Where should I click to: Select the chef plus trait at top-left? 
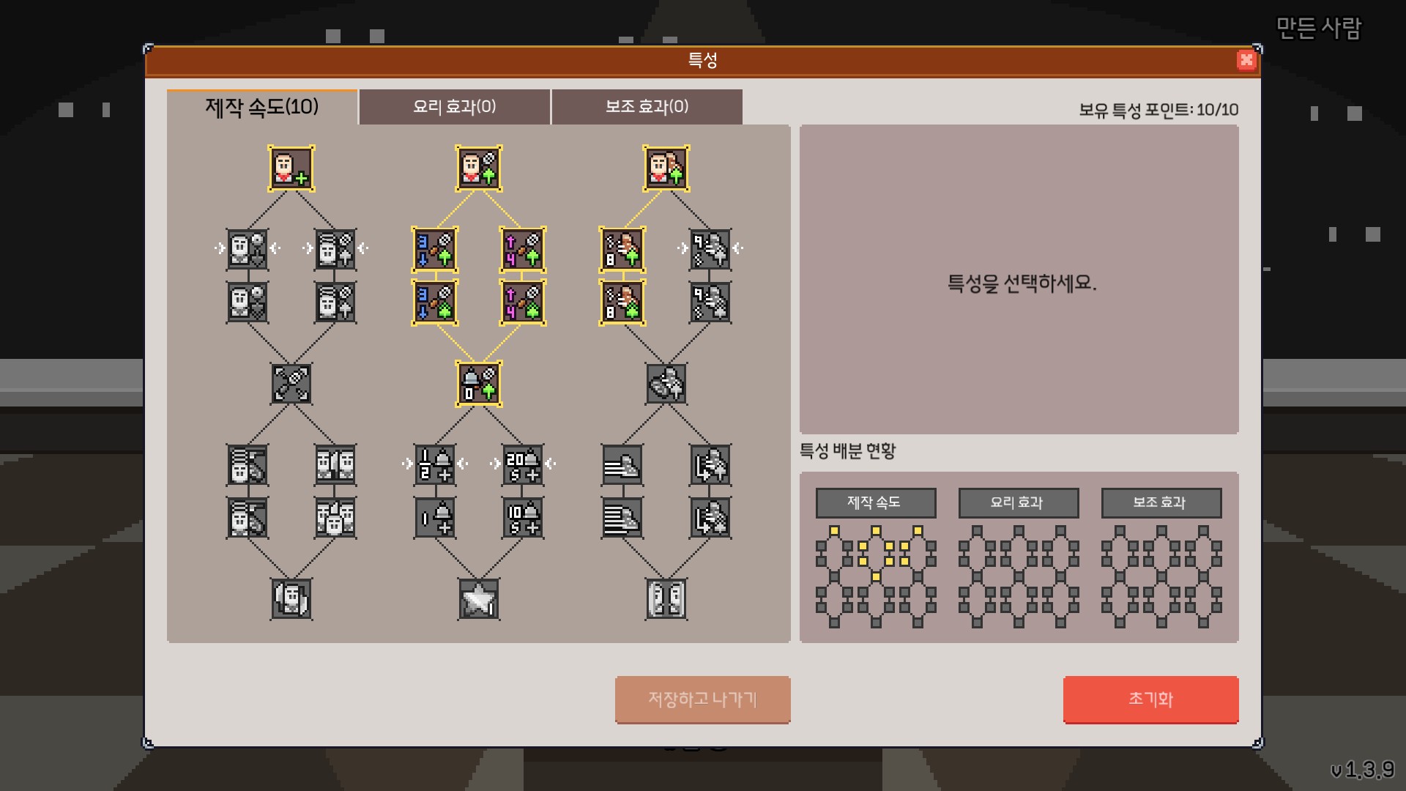291,168
